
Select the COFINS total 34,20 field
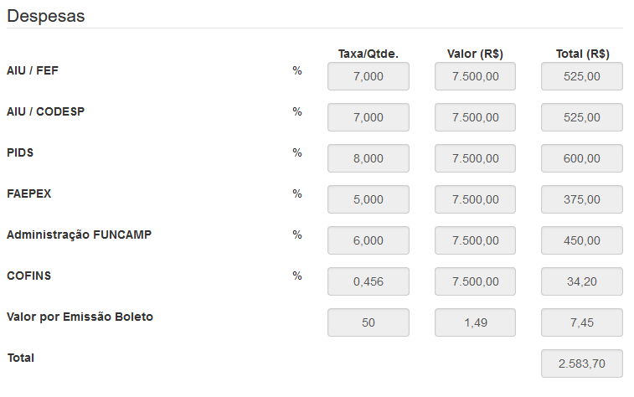582,281
